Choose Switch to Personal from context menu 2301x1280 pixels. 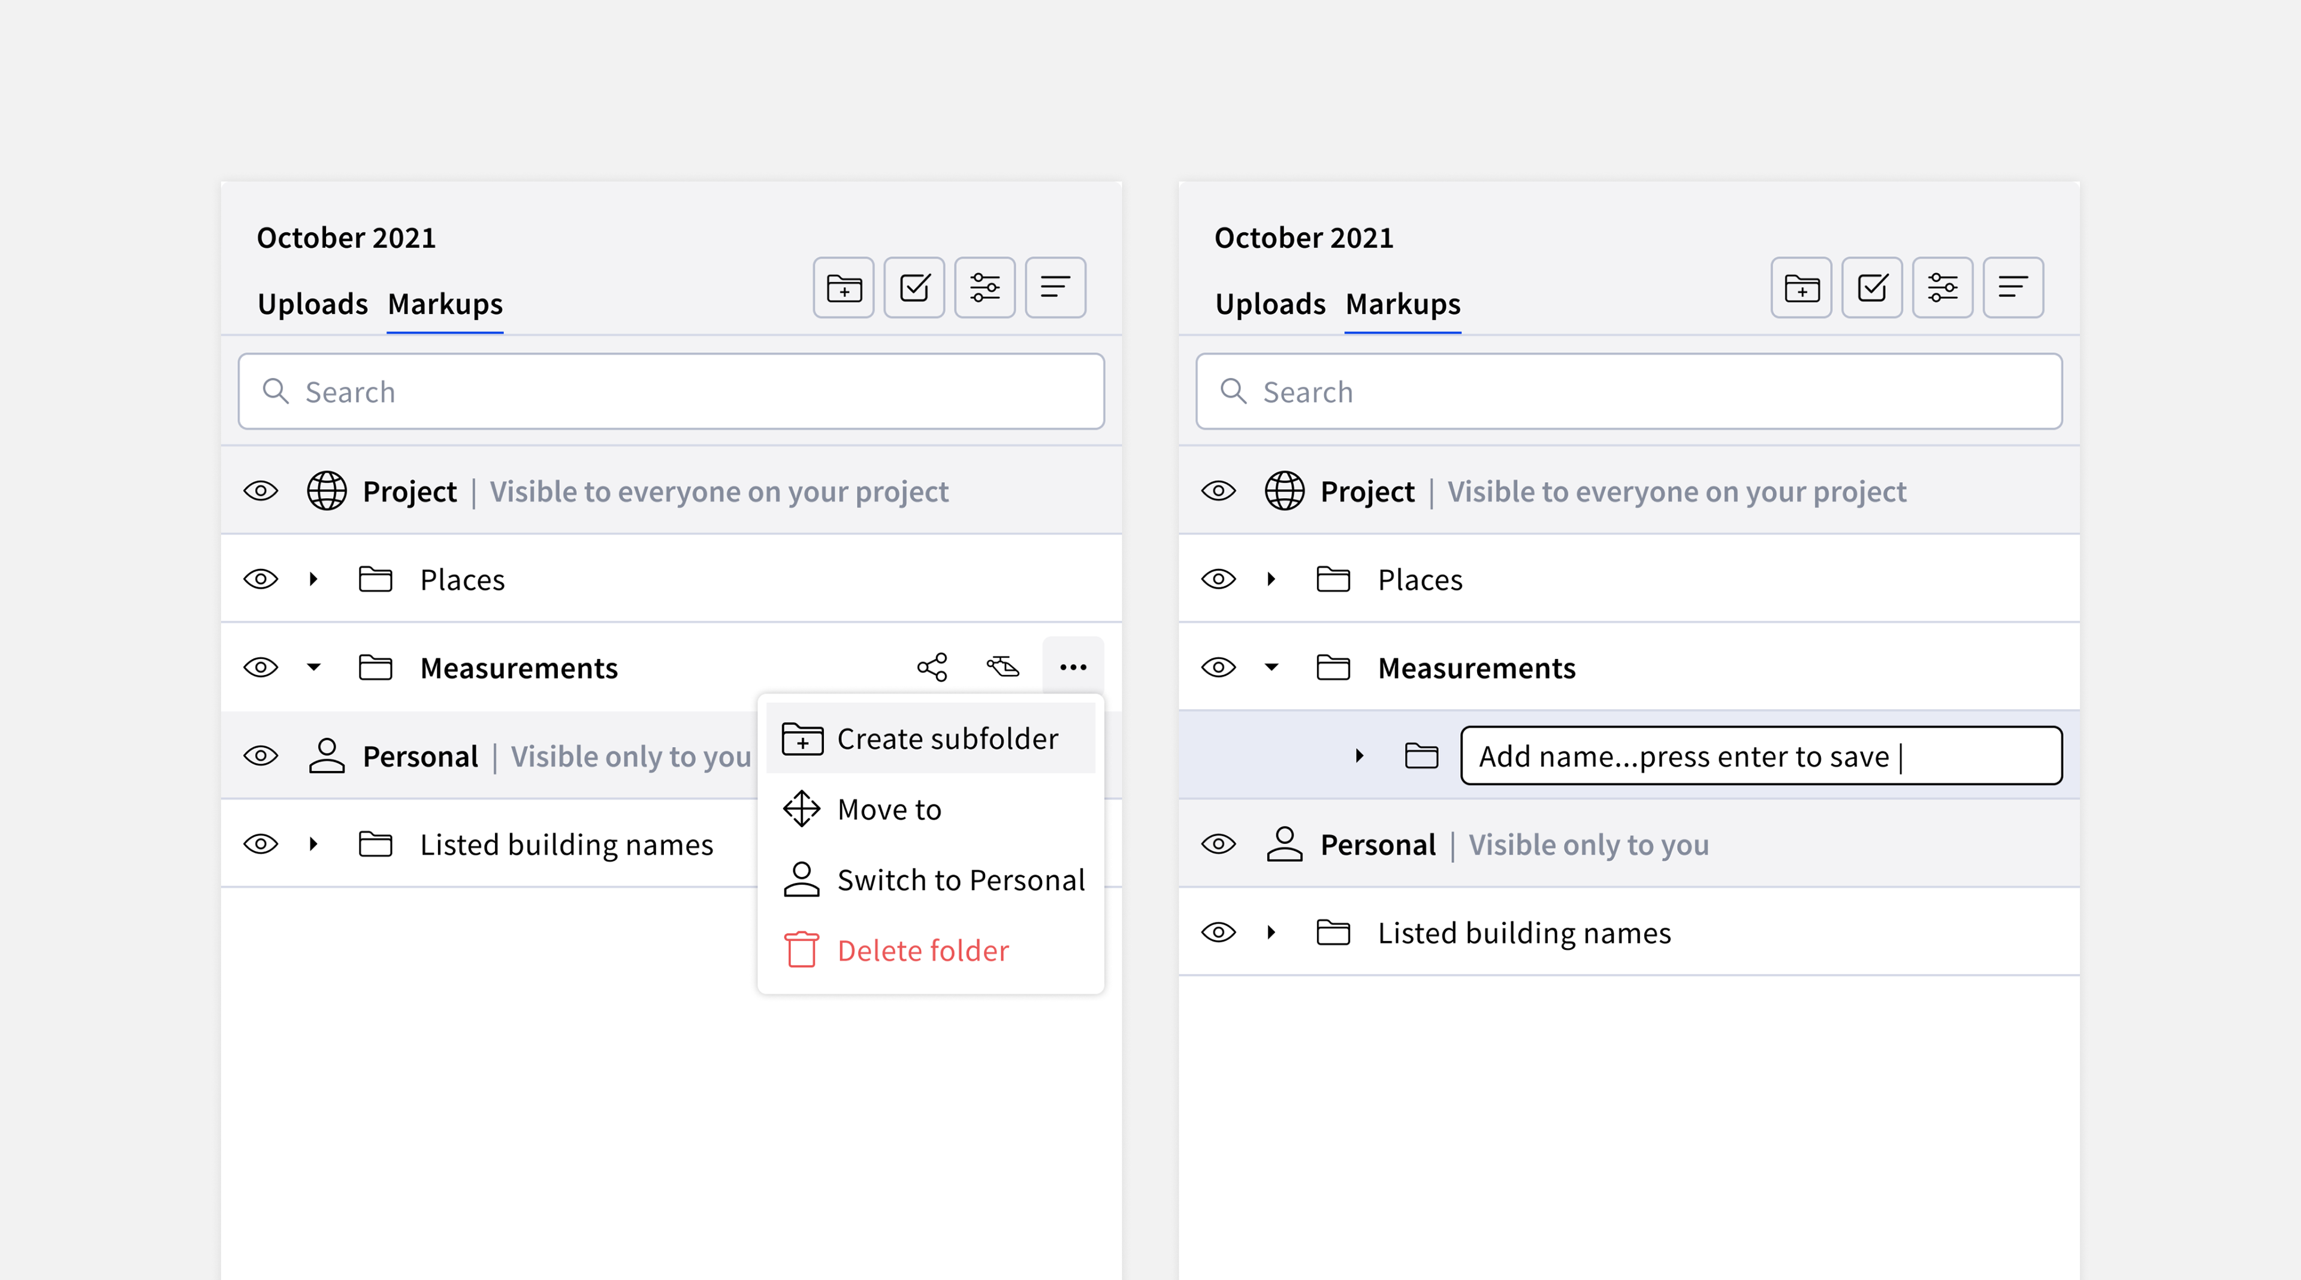click(930, 879)
